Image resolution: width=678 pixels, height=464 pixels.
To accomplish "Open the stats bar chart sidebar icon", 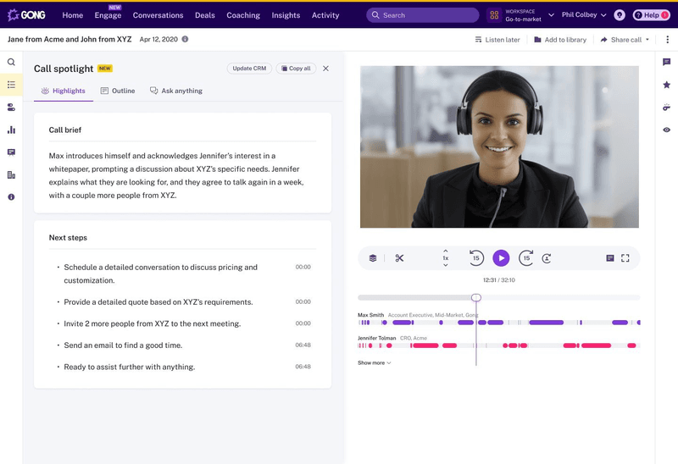I will [11, 130].
